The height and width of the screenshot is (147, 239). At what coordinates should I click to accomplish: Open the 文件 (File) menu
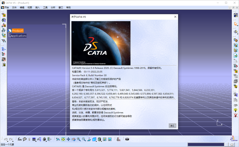14,7
